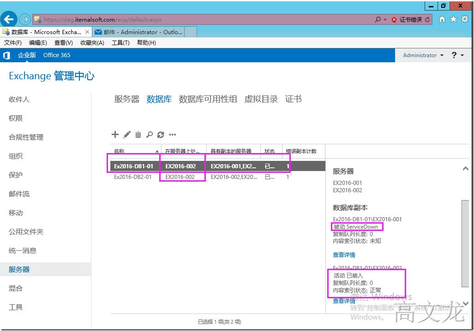This screenshot has width=474, height=331.
Task: Open the Administrator account dropdown
Action: [x=423, y=55]
